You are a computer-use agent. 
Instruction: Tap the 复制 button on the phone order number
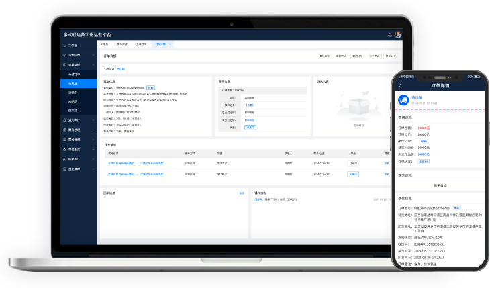(x=456, y=208)
